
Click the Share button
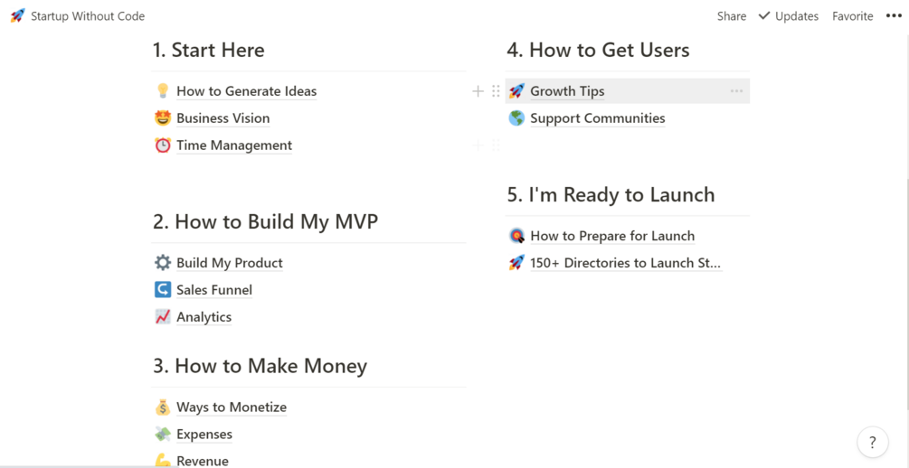click(731, 16)
